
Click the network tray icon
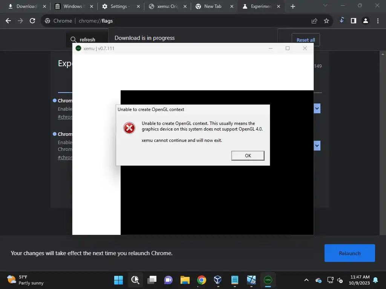click(x=330, y=280)
